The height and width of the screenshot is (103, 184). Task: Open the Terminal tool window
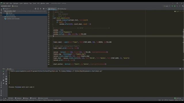click(x=33, y=98)
